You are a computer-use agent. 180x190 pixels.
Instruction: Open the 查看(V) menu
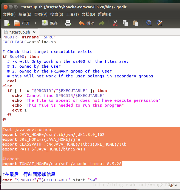(41, 14)
